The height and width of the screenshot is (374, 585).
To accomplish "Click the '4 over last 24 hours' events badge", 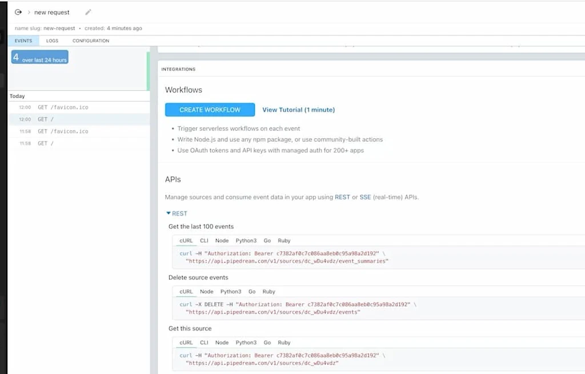I will (39, 57).
